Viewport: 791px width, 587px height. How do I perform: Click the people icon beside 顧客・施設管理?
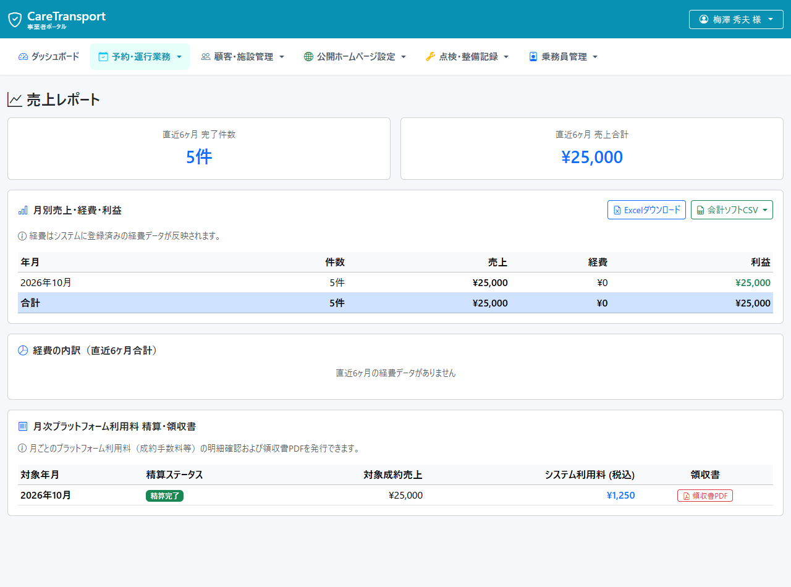[206, 57]
